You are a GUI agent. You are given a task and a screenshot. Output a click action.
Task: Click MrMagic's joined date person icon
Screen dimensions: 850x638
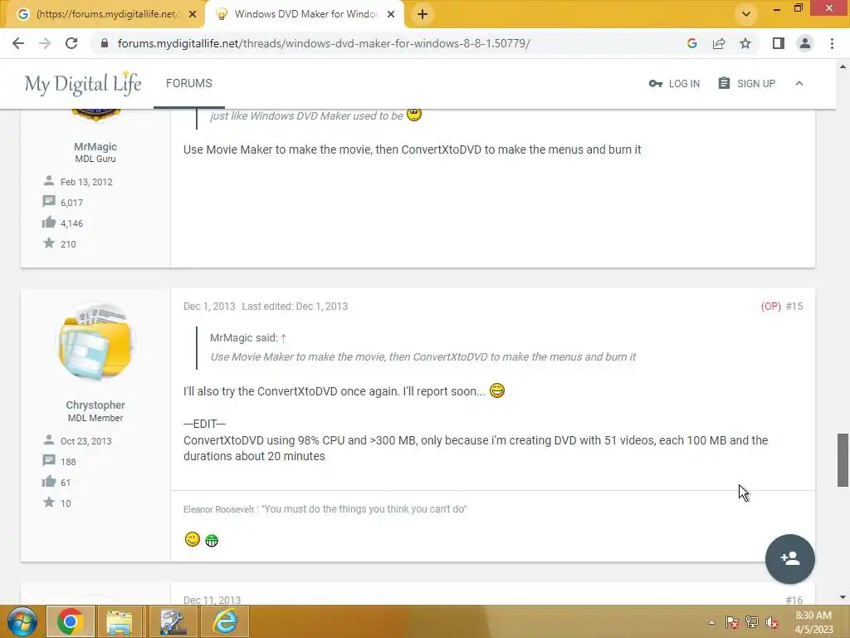49,180
